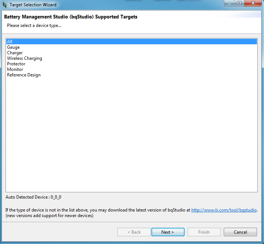Maximize the wizard window
The height and width of the screenshot is (244, 264).
pos(239,3)
